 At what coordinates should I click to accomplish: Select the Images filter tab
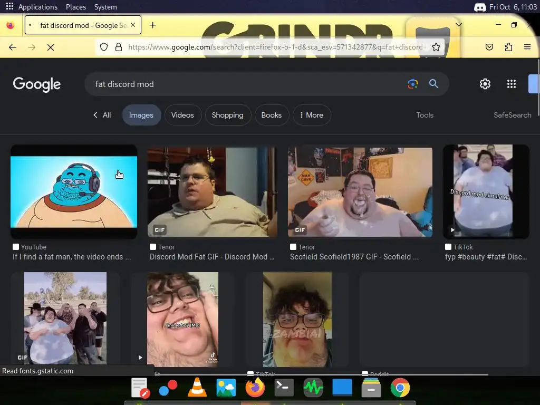(141, 115)
